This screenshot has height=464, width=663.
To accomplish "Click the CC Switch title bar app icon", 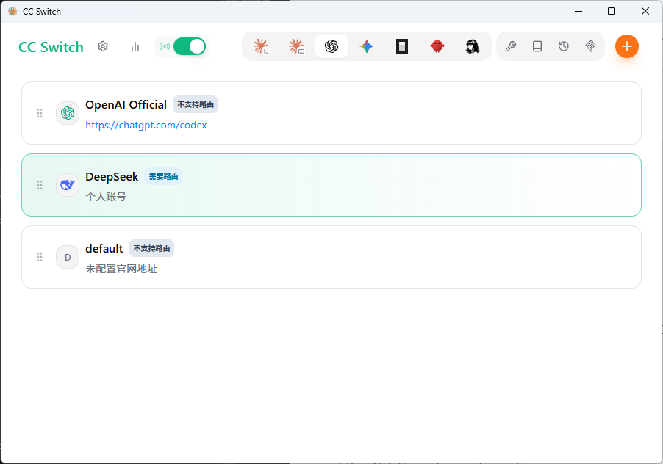I will pyautogui.click(x=12, y=12).
